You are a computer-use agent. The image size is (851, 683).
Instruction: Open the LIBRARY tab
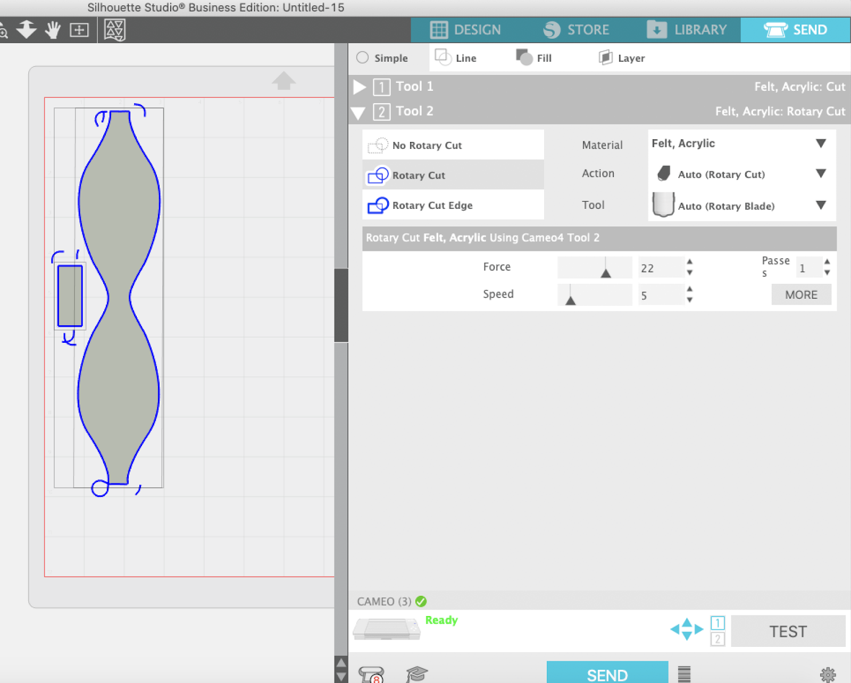(688, 30)
